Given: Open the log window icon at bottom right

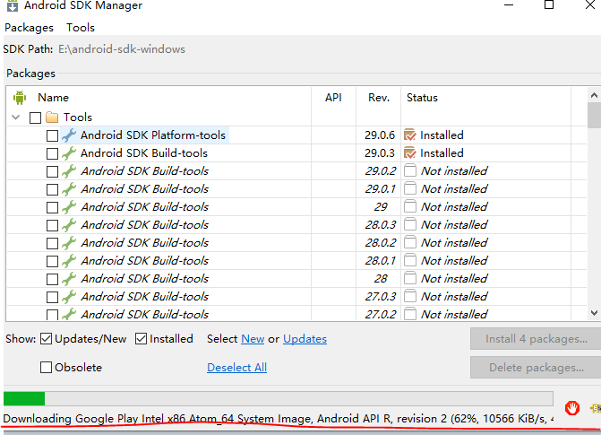Looking at the screenshot, I should coord(595,408).
